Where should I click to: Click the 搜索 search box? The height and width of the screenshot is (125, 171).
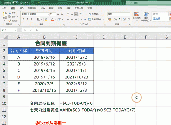coord(148,3)
